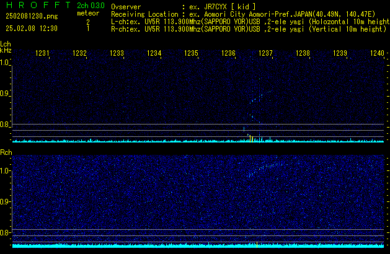Screen dimensions: 390x254
Task: Click the 1239 time marker
Action: click(340, 53)
